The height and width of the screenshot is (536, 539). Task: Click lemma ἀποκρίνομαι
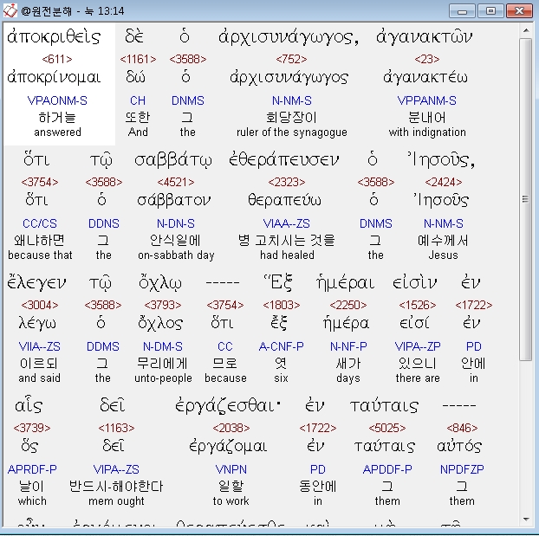click(54, 77)
